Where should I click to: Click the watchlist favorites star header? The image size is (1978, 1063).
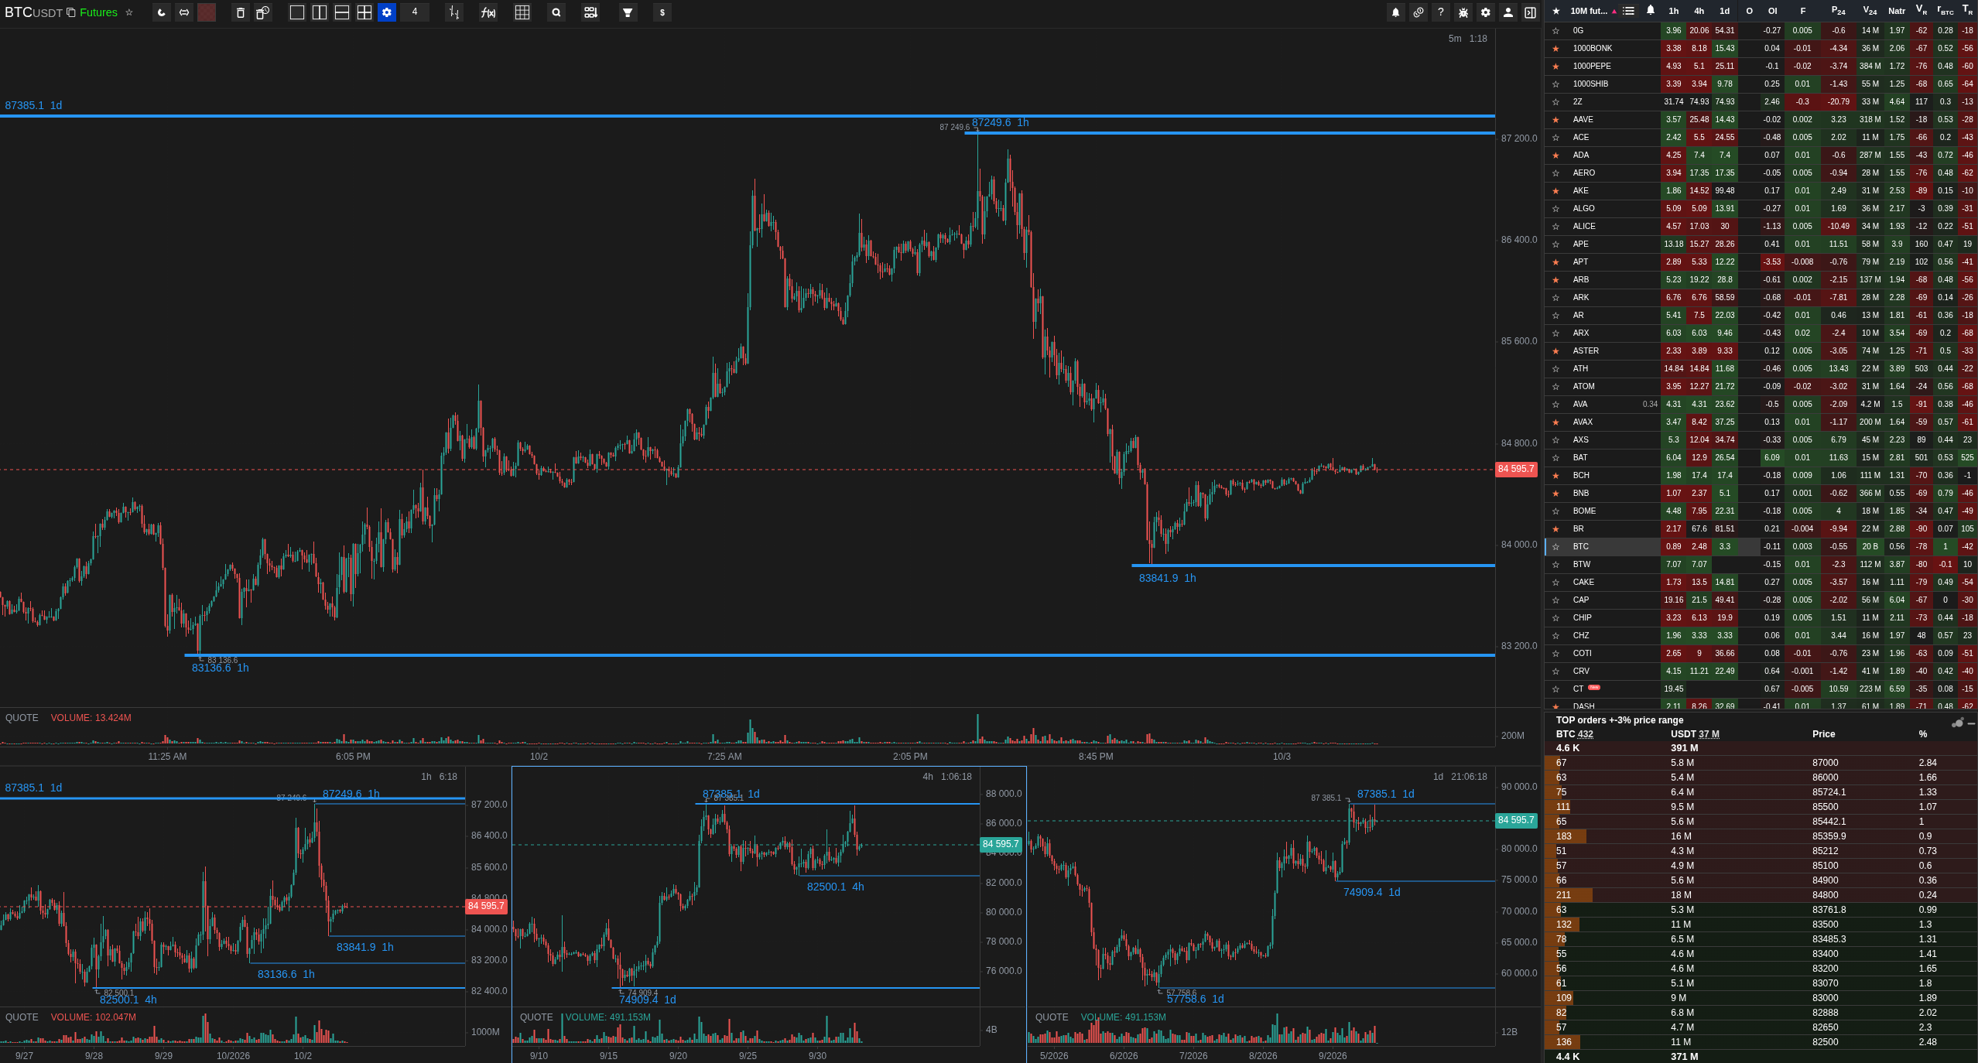pyautogui.click(x=1556, y=11)
